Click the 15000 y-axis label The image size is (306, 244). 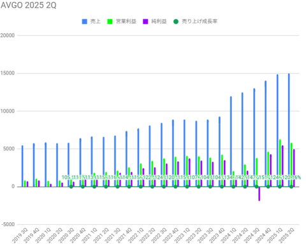pyautogui.click(x=8, y=73)
